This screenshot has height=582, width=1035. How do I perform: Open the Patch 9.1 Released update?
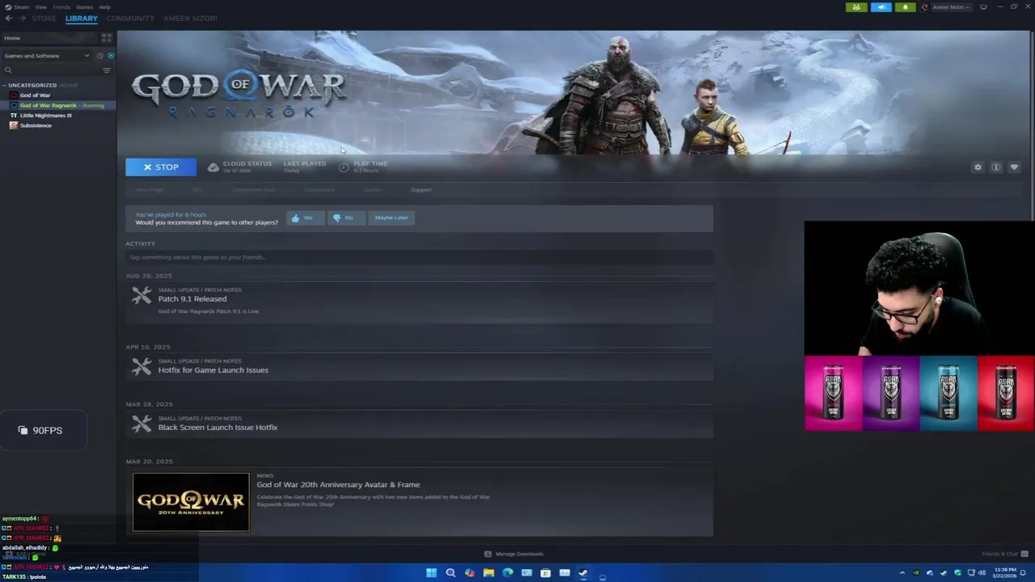click(x=192, y=299)
